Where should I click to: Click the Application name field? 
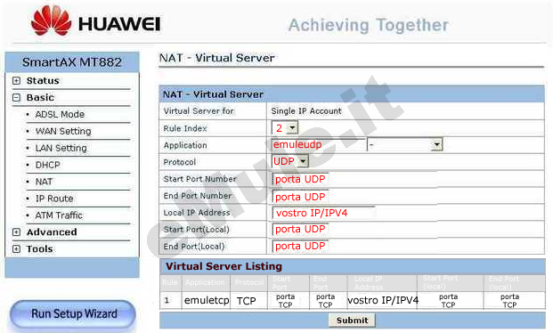point(319,144)
